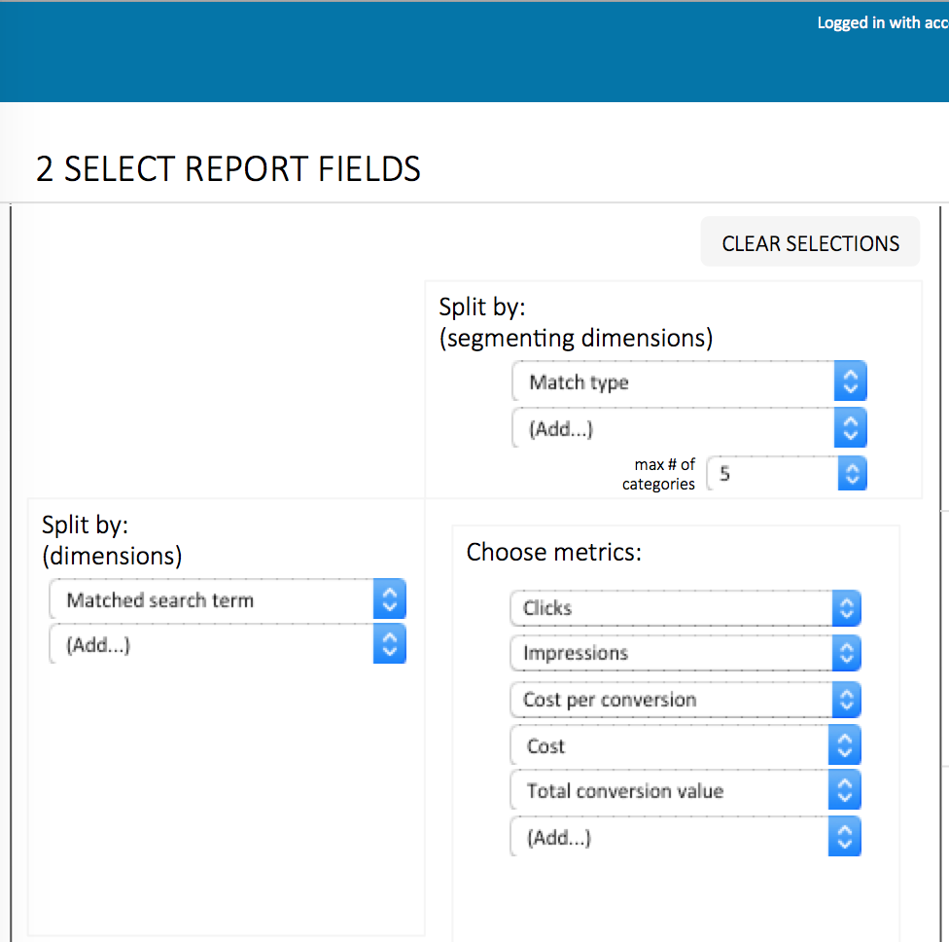This screenshot has width=949, height=942.
Task: Open Total conversion value metric dropdown
Action: (685, 790)
